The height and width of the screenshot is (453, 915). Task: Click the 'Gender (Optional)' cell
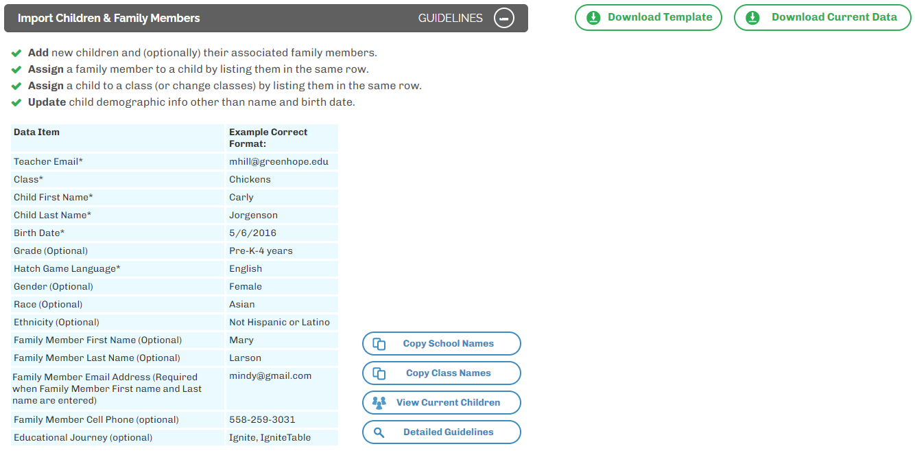click(x=118, y=286)
